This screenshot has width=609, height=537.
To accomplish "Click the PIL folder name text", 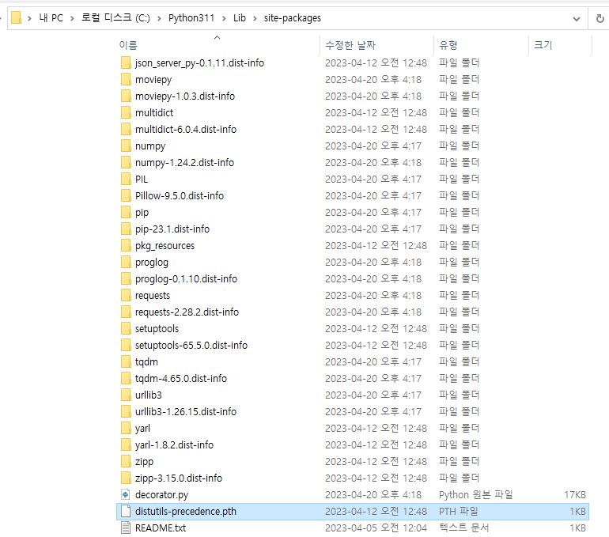I will [x=142, y=179].
